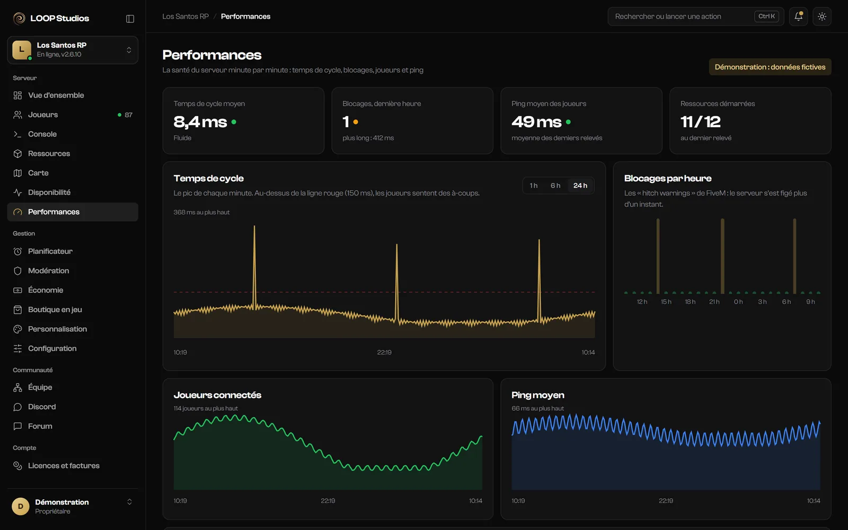Select the 1 h time range

pos(534,185)
